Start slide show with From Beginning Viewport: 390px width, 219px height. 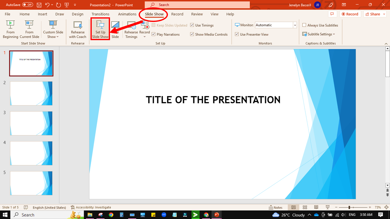pyautogui.click(x=10, y=29)
